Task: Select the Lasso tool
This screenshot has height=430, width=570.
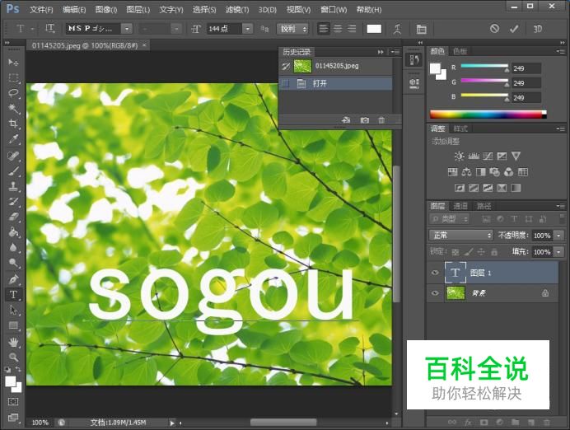Action: tap(13, 93)
